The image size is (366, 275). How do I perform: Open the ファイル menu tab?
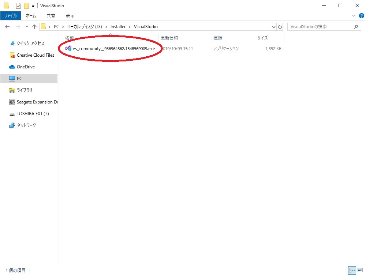tap(11, 16)
